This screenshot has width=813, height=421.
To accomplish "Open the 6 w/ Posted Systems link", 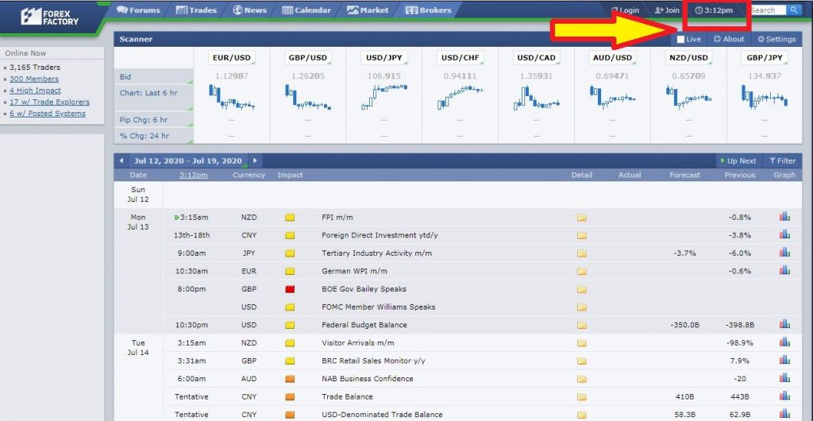I will tap(47, 114).
